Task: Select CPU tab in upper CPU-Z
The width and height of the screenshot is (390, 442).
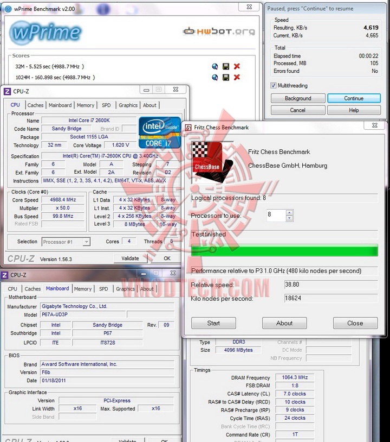Action: 15,105
